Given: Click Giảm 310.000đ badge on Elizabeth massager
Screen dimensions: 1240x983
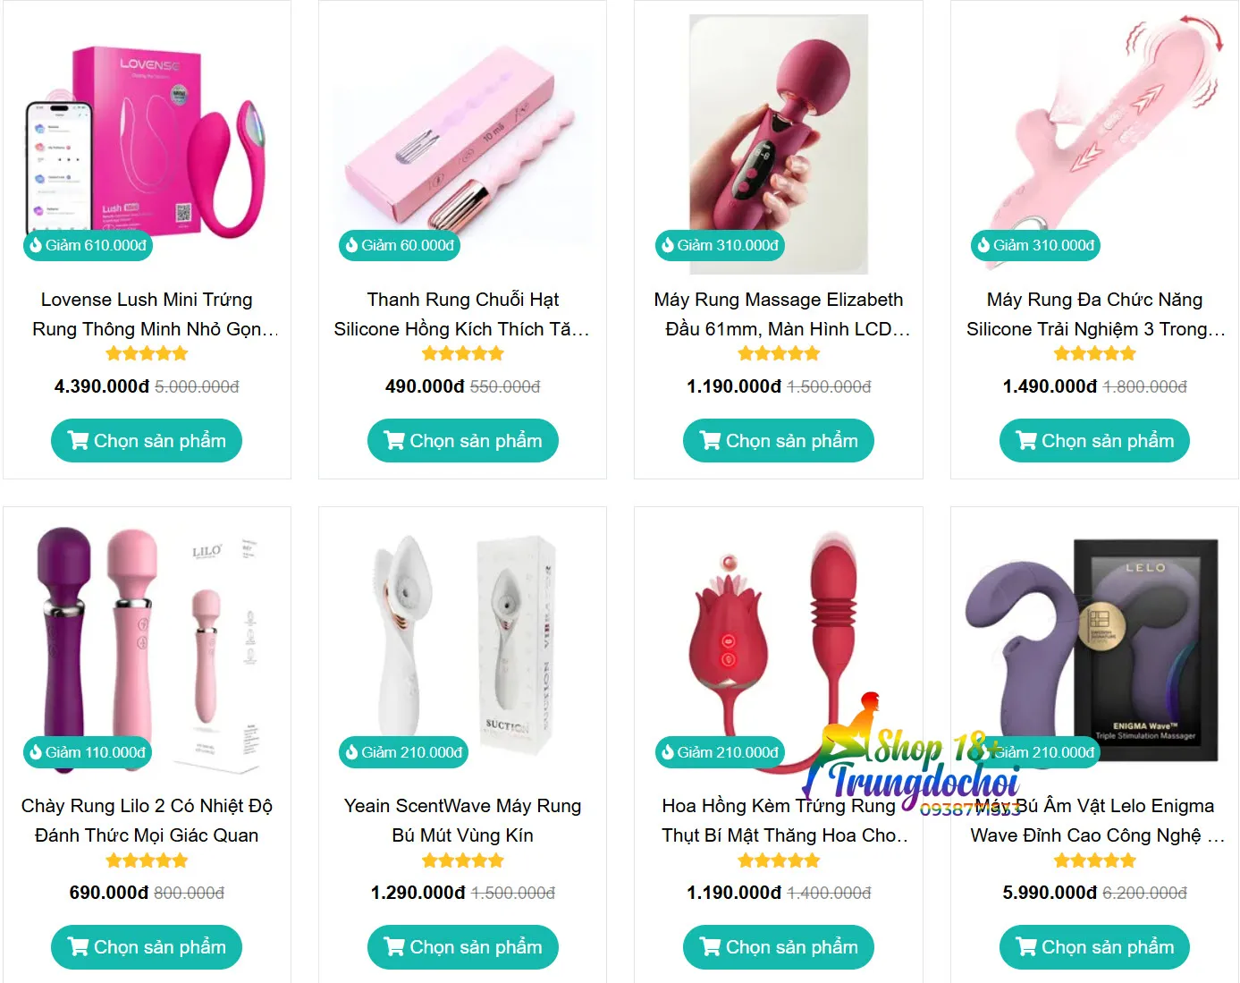Looking at the screenshot, I should (720, 245).
